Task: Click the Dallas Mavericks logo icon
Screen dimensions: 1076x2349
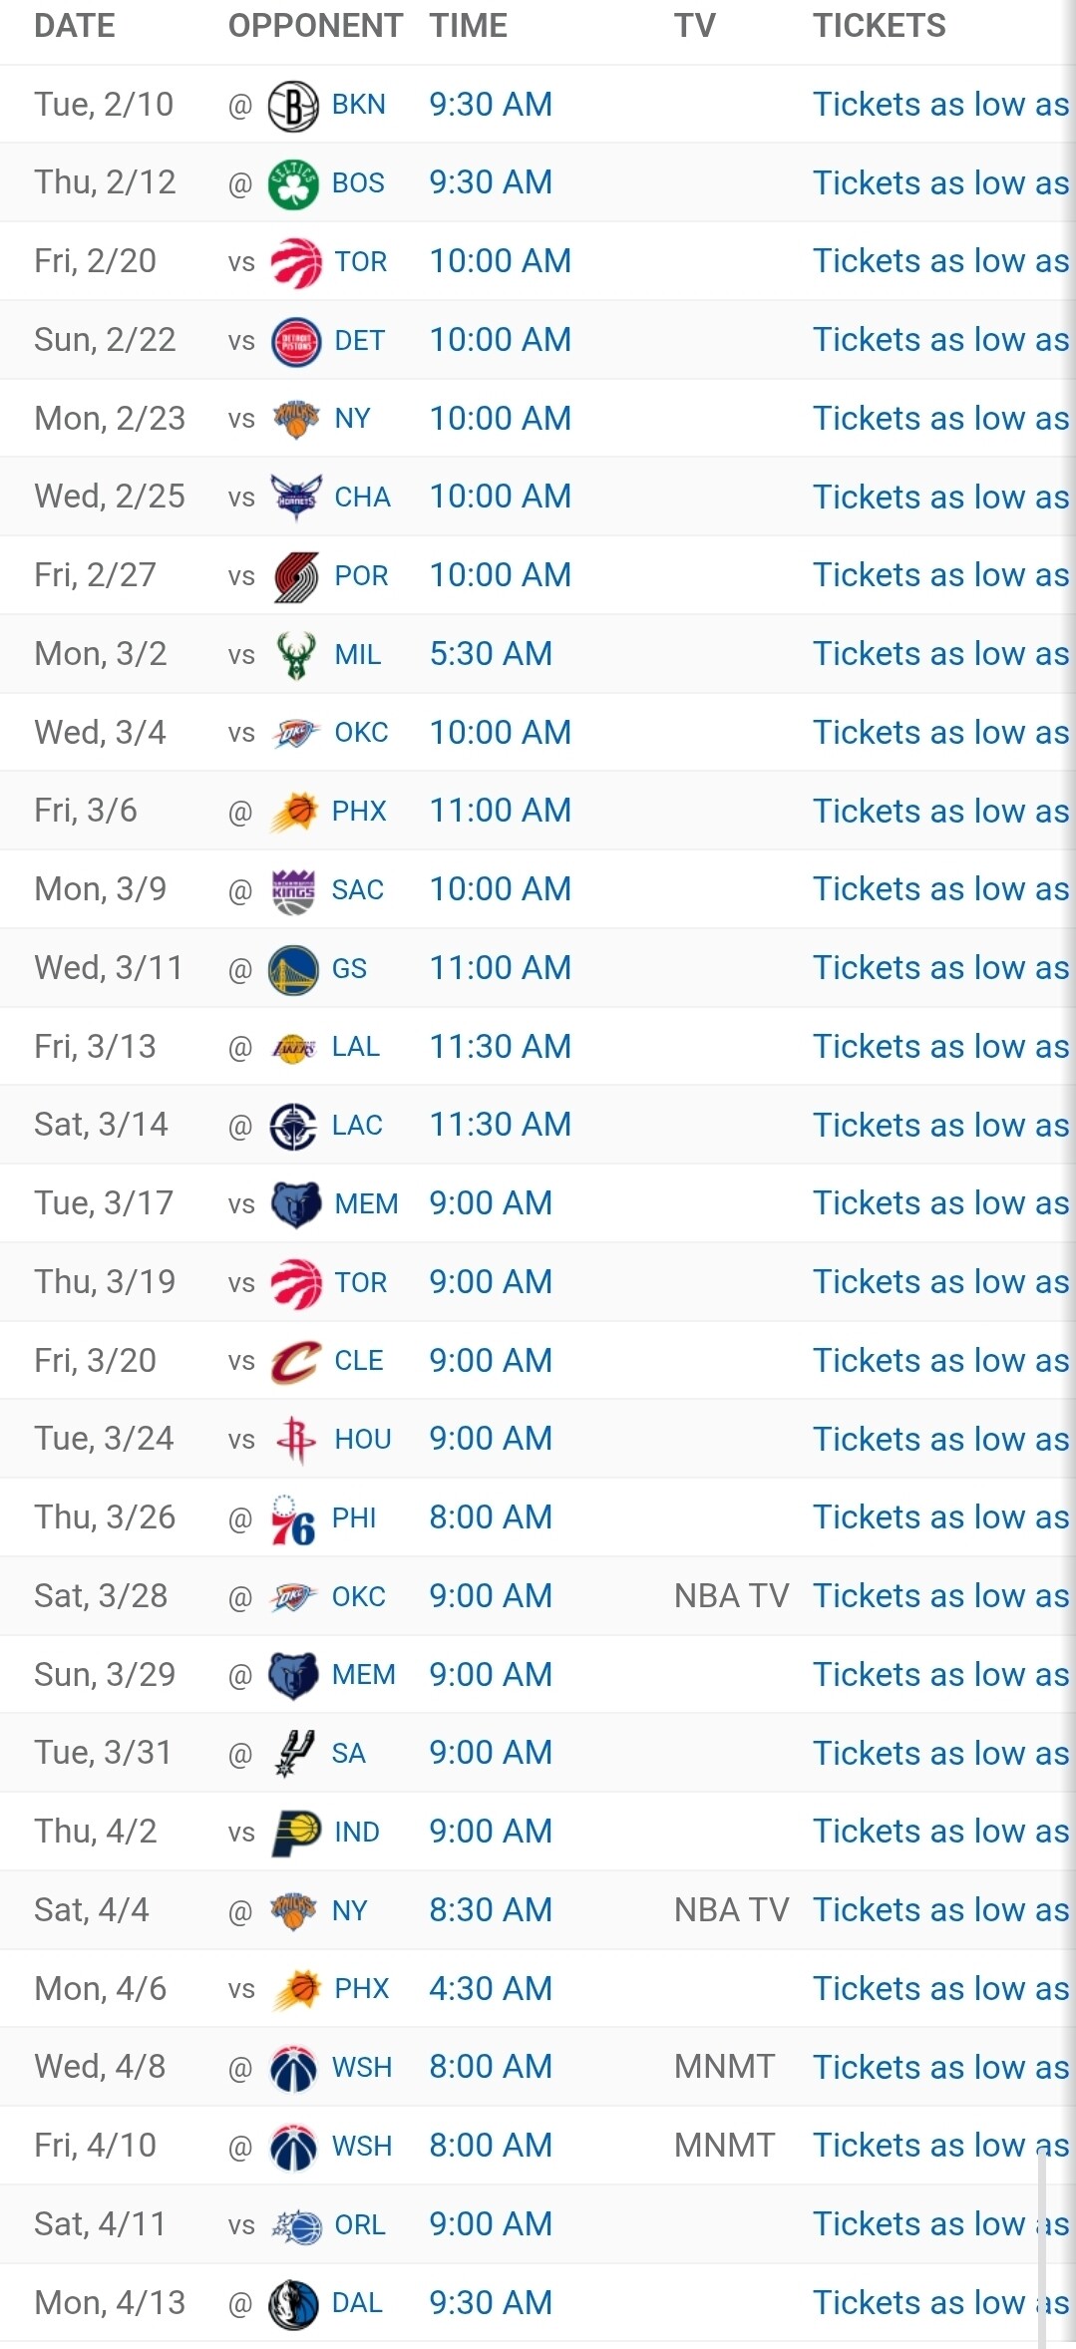Action: point(293,2304)
